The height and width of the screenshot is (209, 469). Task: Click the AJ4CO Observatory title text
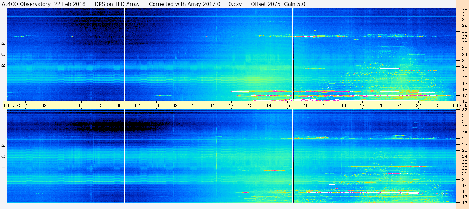(x=26, y=4)
